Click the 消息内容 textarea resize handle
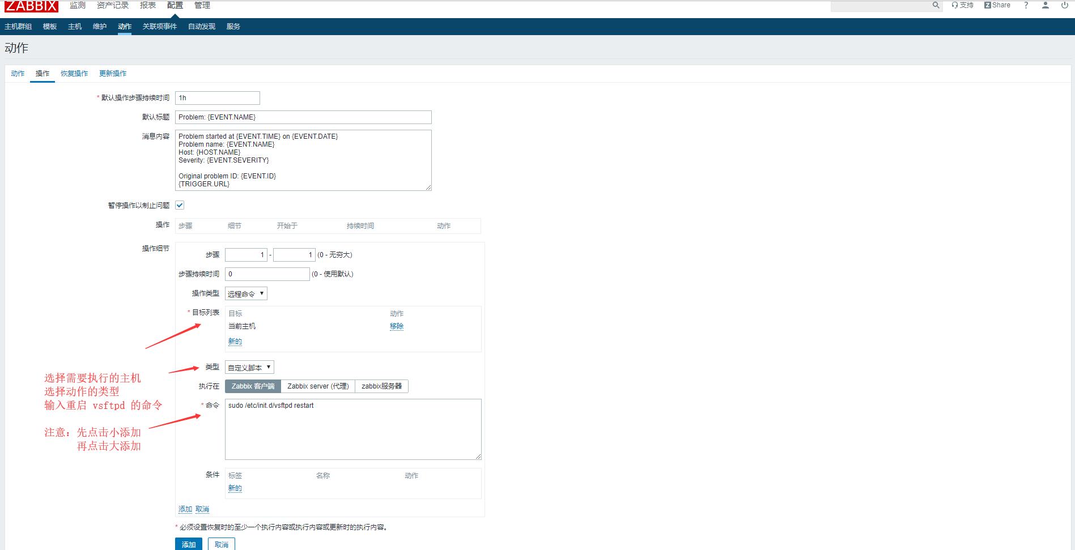This screenshot has height=550, width=1075. (x=428, y=187)
